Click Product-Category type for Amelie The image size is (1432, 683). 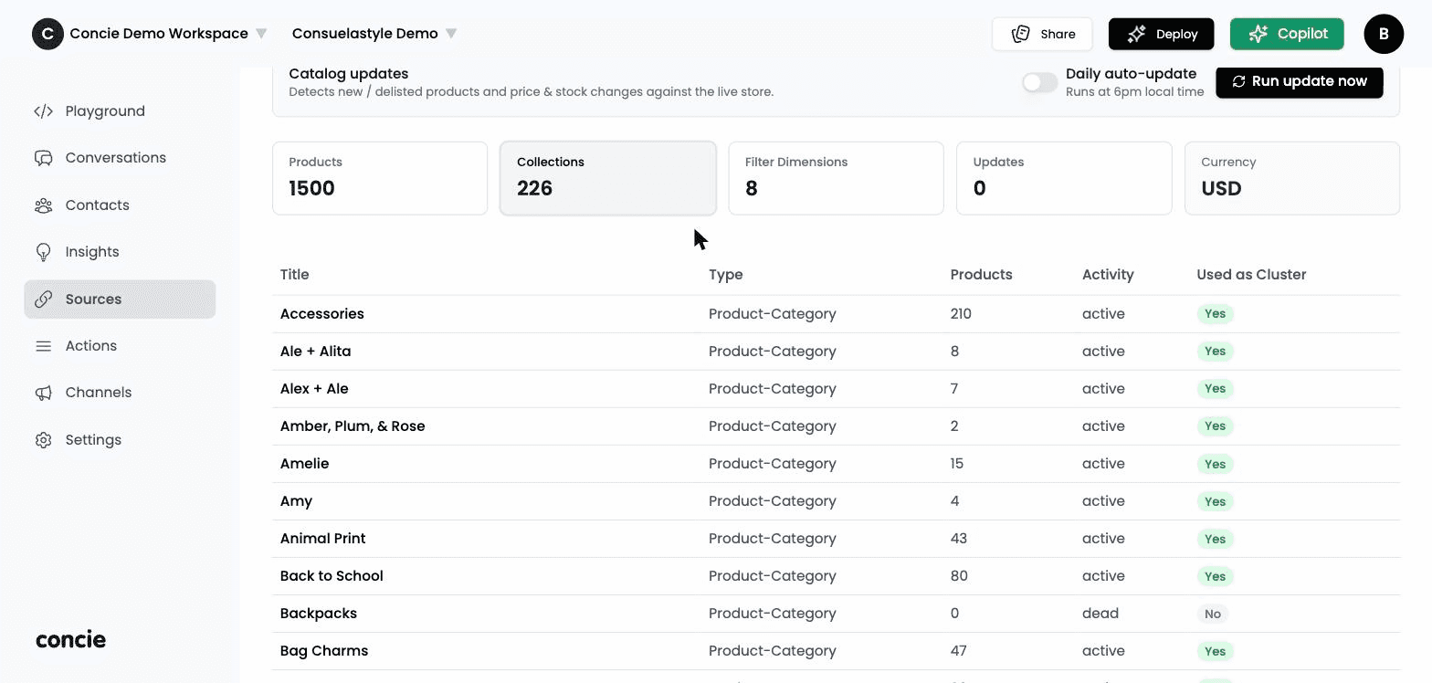773,464
